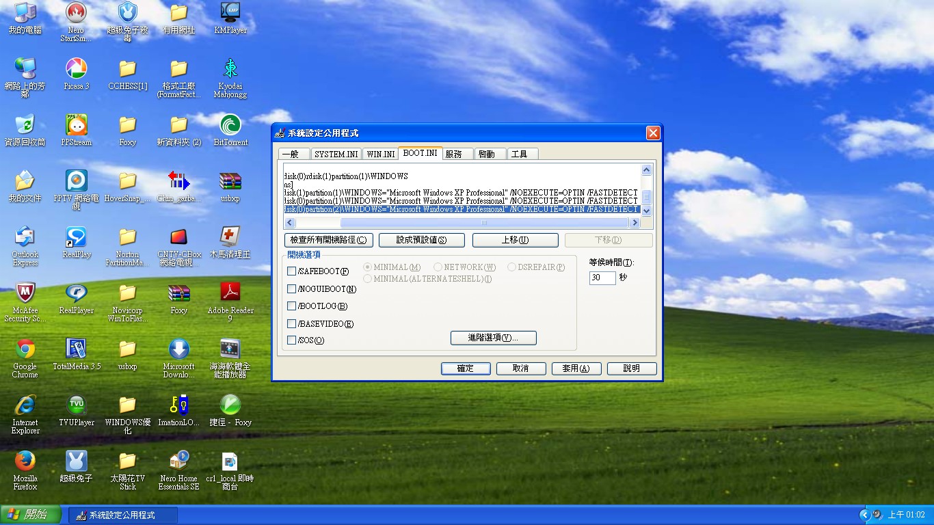The height and width of the screenshot is (525, 934).
Task: Click the 說明 help button
Action: 632,368
